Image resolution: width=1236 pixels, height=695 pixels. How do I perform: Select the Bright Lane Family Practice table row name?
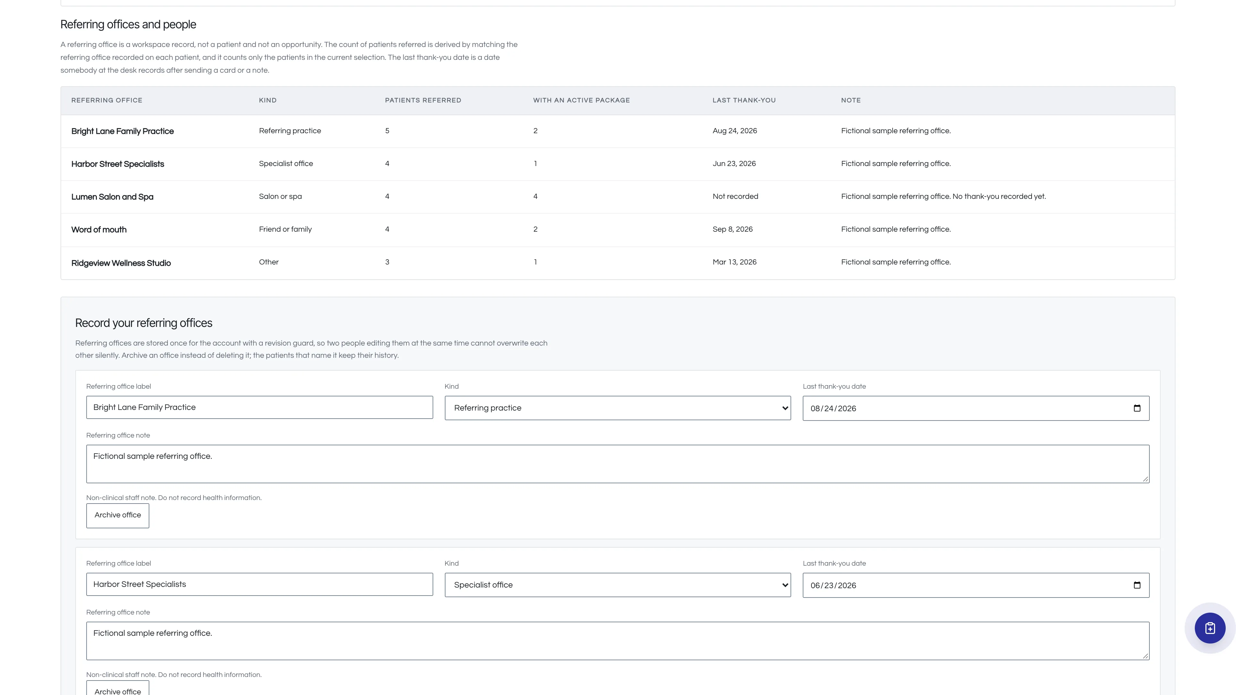(122, 131)
